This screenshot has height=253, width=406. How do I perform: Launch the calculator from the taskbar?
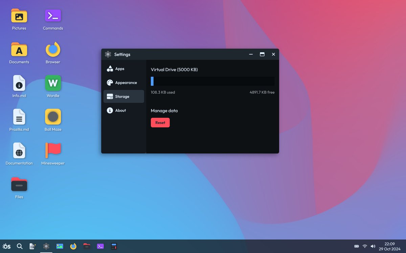[114, 246]
